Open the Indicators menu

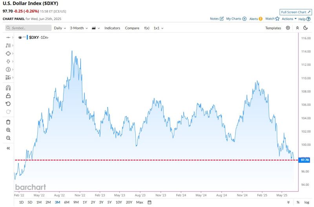point(112,28)
